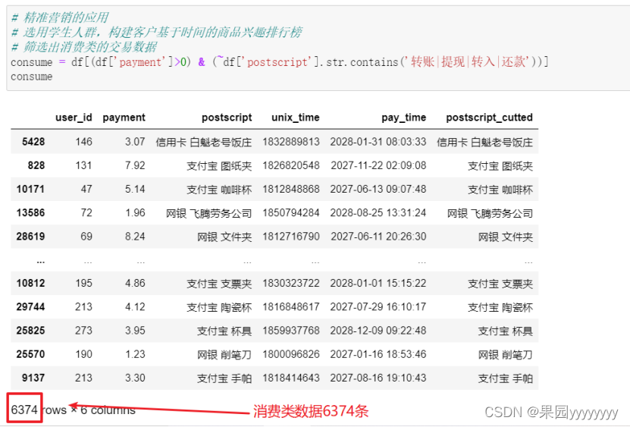Click user_id value 69
Viewport: 630px width, 427px height.
[86, 236]
